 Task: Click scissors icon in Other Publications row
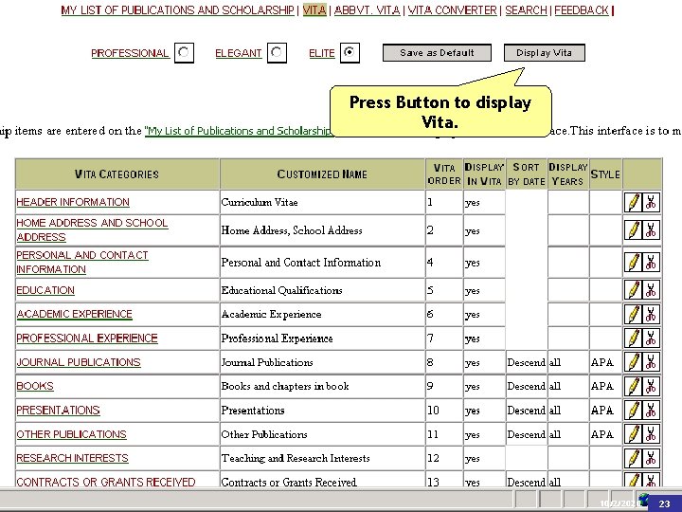click(651, 434)
